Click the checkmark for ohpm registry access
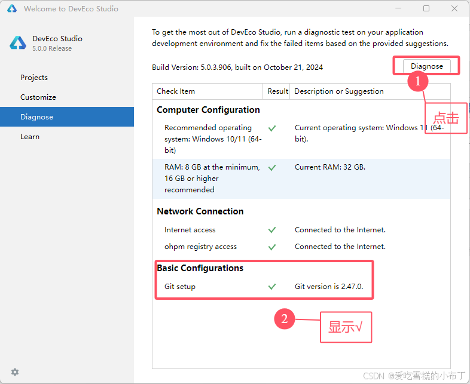 272,247
